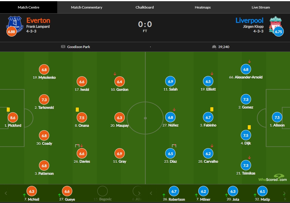Open the Match Commentary tab
This screenshot has height=203, width=290.
tap(86, 7)
